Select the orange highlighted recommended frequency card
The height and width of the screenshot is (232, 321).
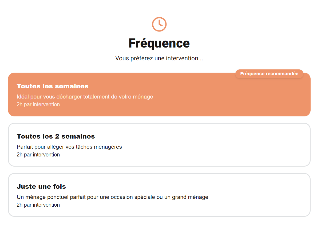point(159,95)
